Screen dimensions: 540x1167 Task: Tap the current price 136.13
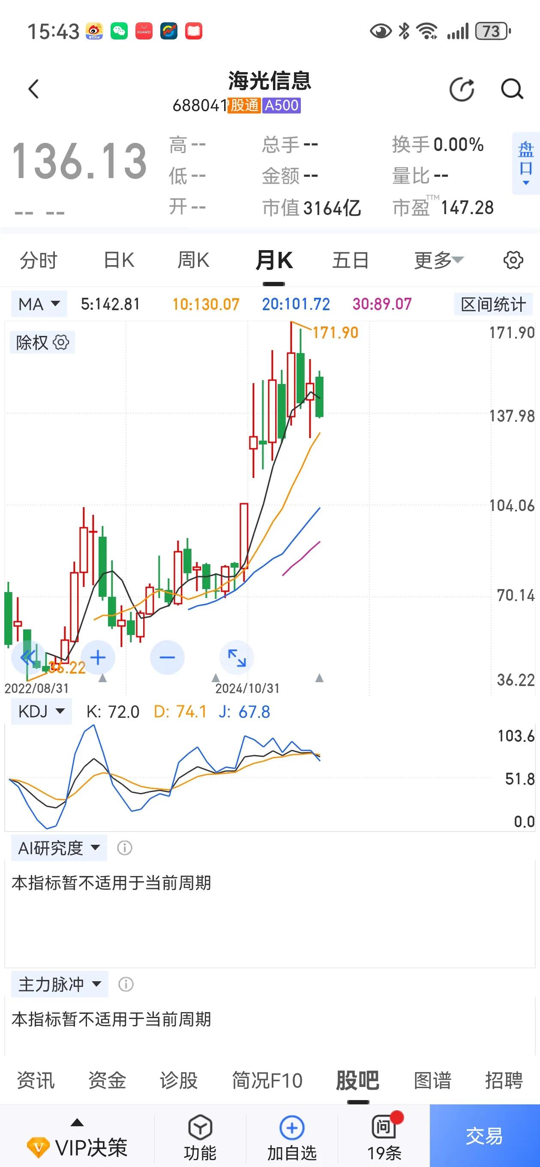click(x=79, y=161)
